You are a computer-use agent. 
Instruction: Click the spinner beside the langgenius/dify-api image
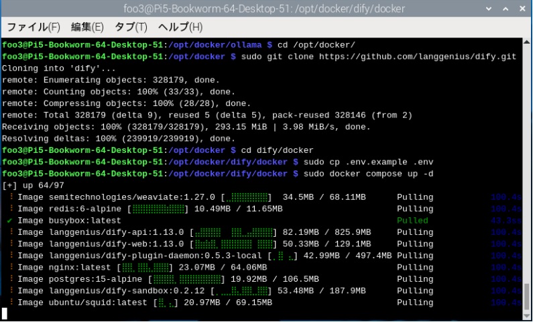click(x=10, y=232)
